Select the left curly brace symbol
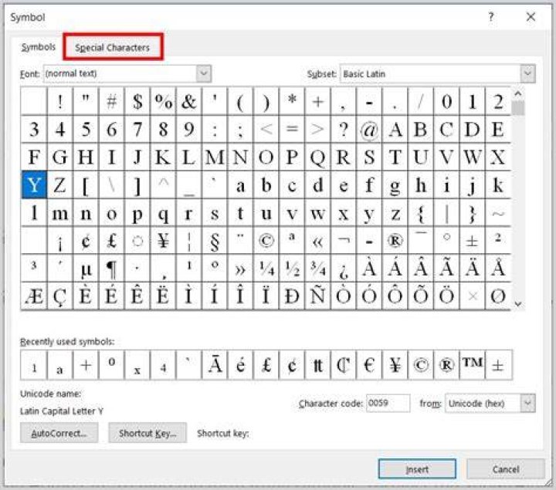This screenshot has height=490, width=556. (421, 212)
